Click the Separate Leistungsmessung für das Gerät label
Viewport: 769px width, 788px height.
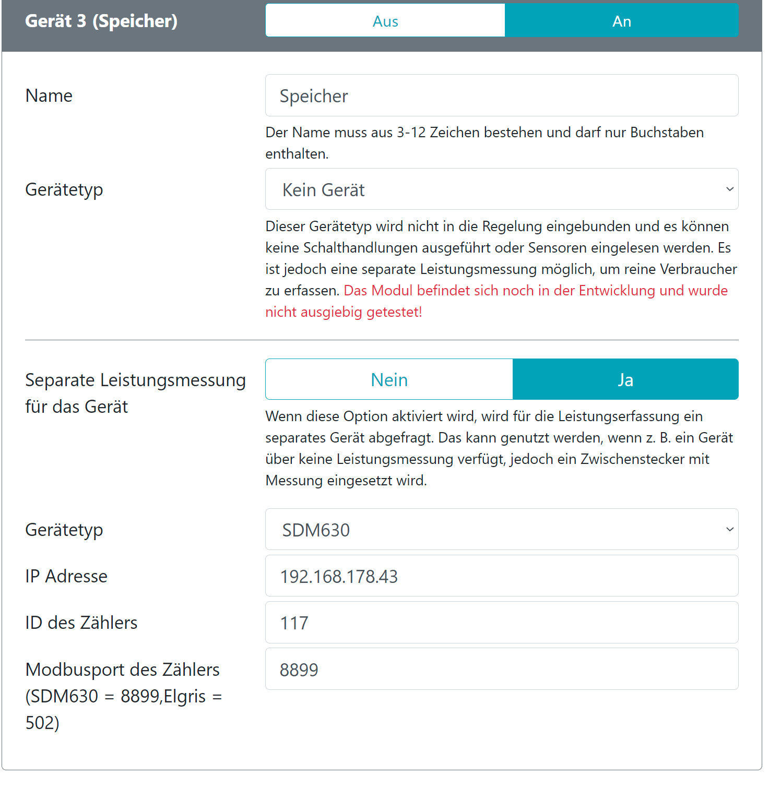click(x=136, y=393)
